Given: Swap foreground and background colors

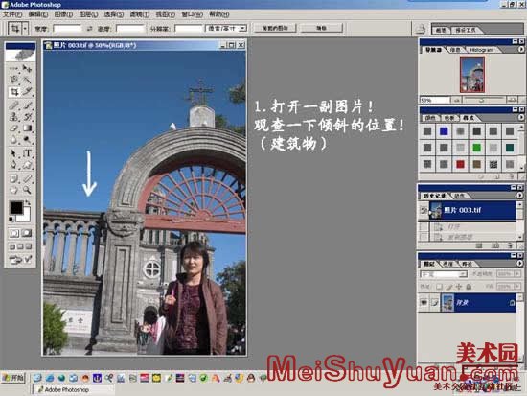Looking at the screenshot, I should (x=29, y=203).
